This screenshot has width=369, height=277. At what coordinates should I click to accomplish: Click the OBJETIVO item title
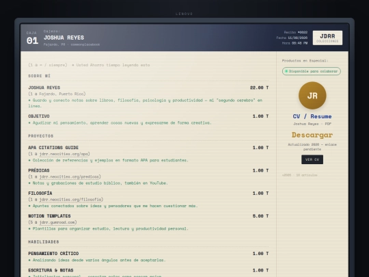pos(39,116)
